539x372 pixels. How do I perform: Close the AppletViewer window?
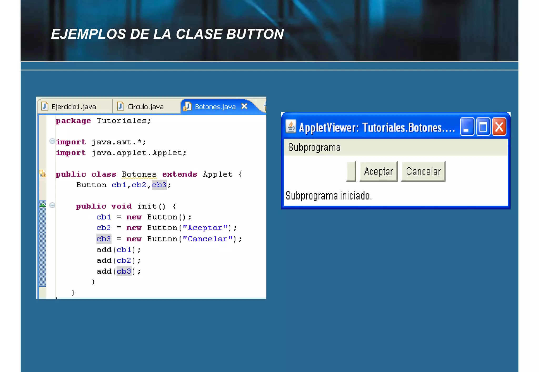pos(499,127)
